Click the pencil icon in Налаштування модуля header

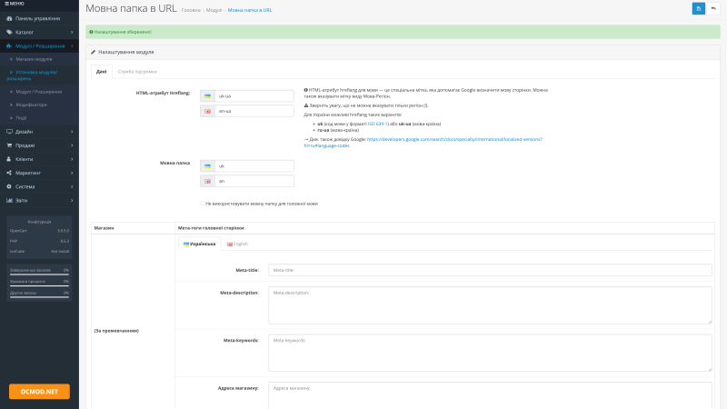click(94, 53)
